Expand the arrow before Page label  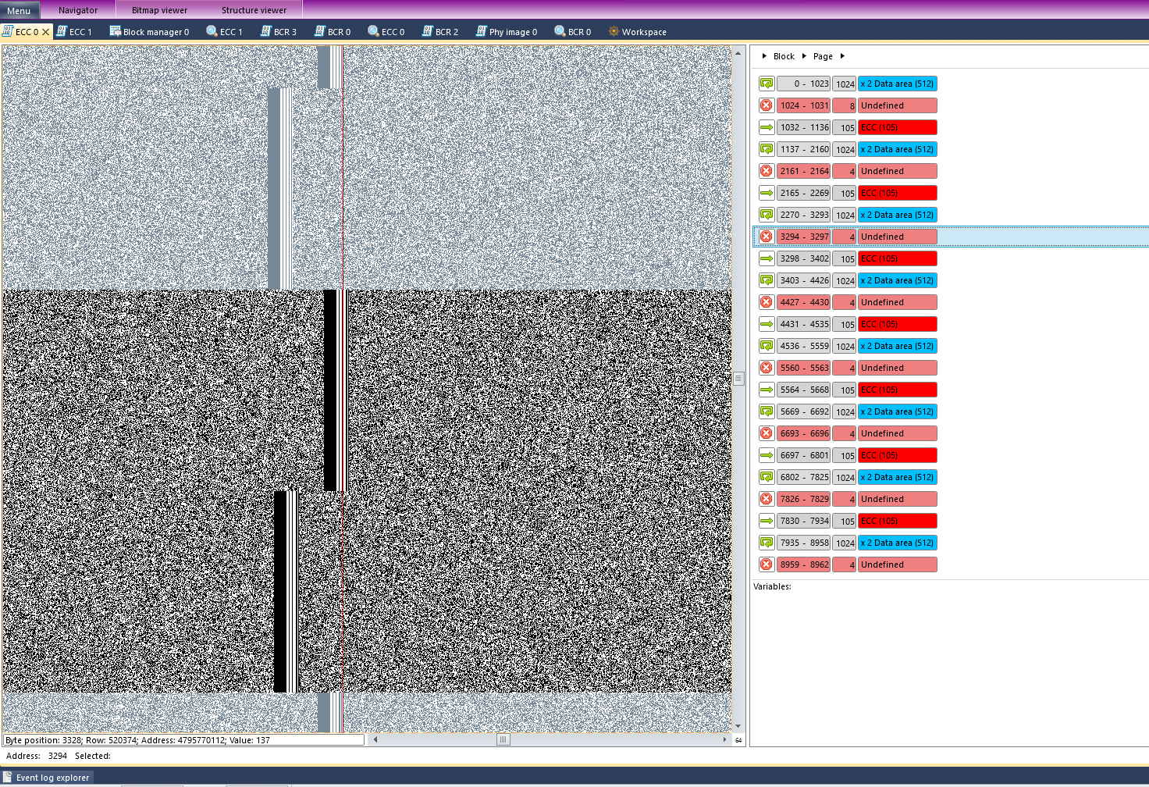click(x=804, y=56)
